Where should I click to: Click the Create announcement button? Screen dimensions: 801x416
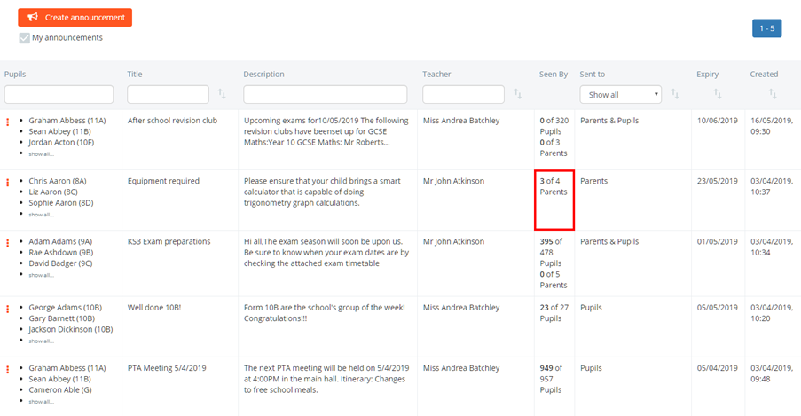coord(75,18)
